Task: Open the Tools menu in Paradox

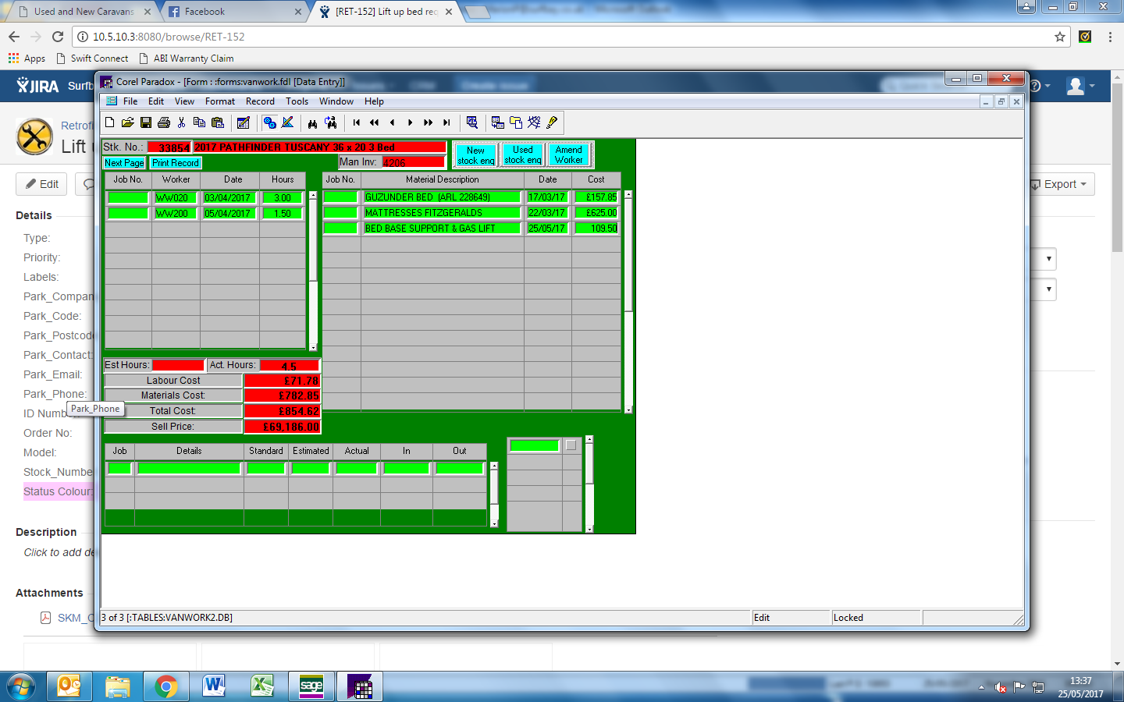Action: pos(297,101)
